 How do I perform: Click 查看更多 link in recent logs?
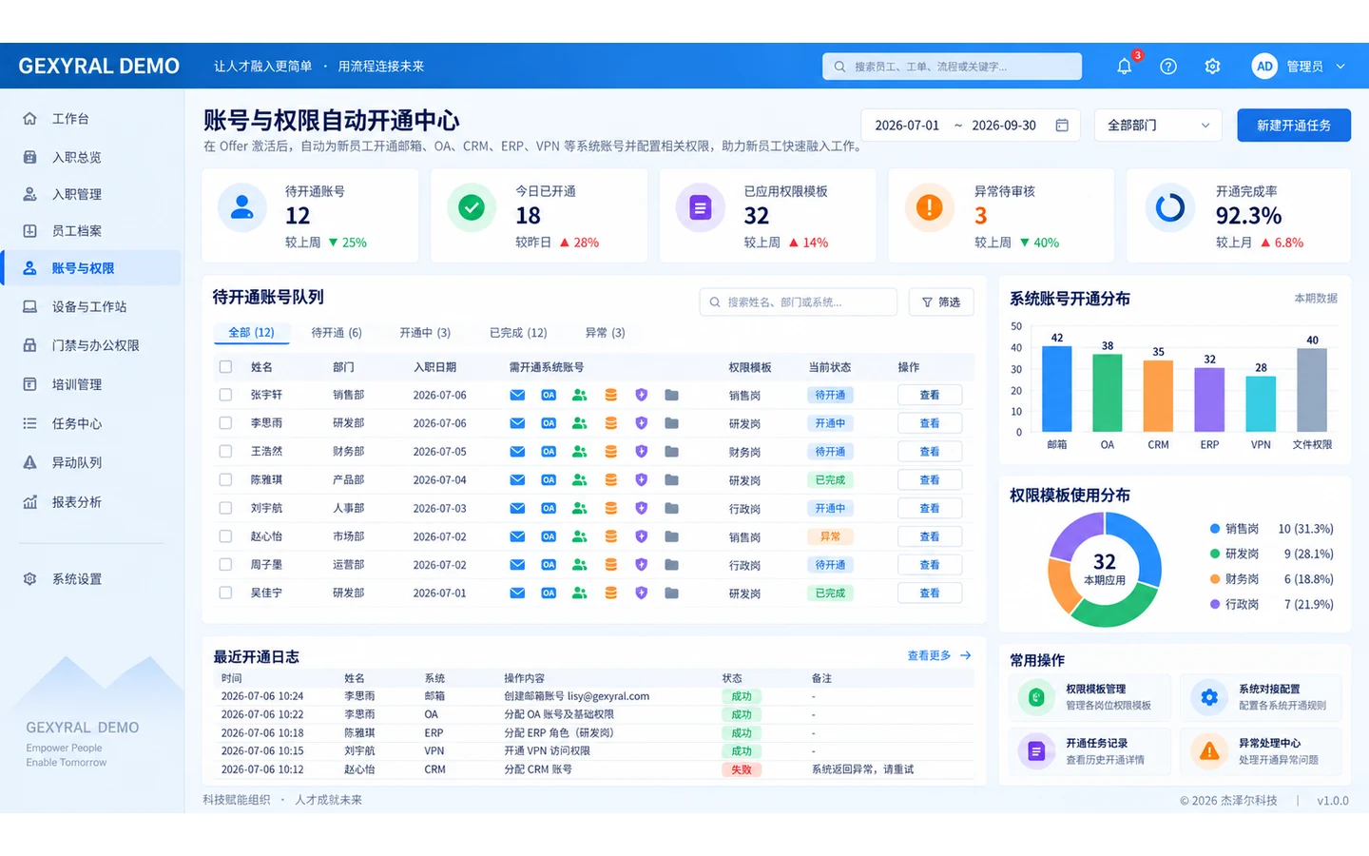(939, 655)
